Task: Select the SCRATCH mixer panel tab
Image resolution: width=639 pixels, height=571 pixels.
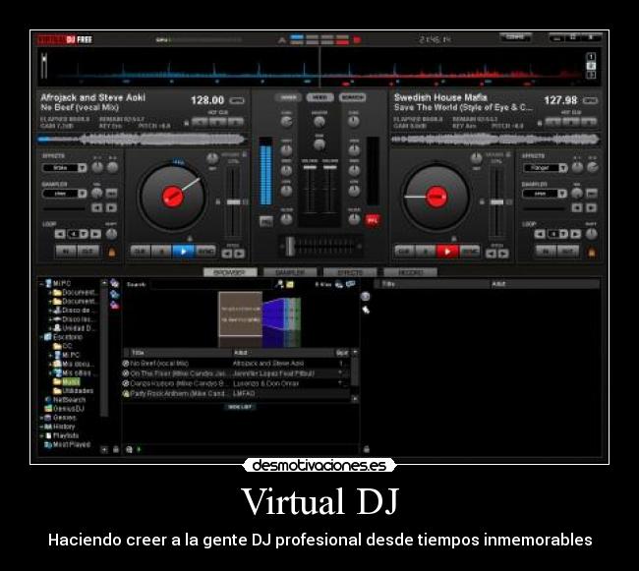Action: (x=352, y=97)
